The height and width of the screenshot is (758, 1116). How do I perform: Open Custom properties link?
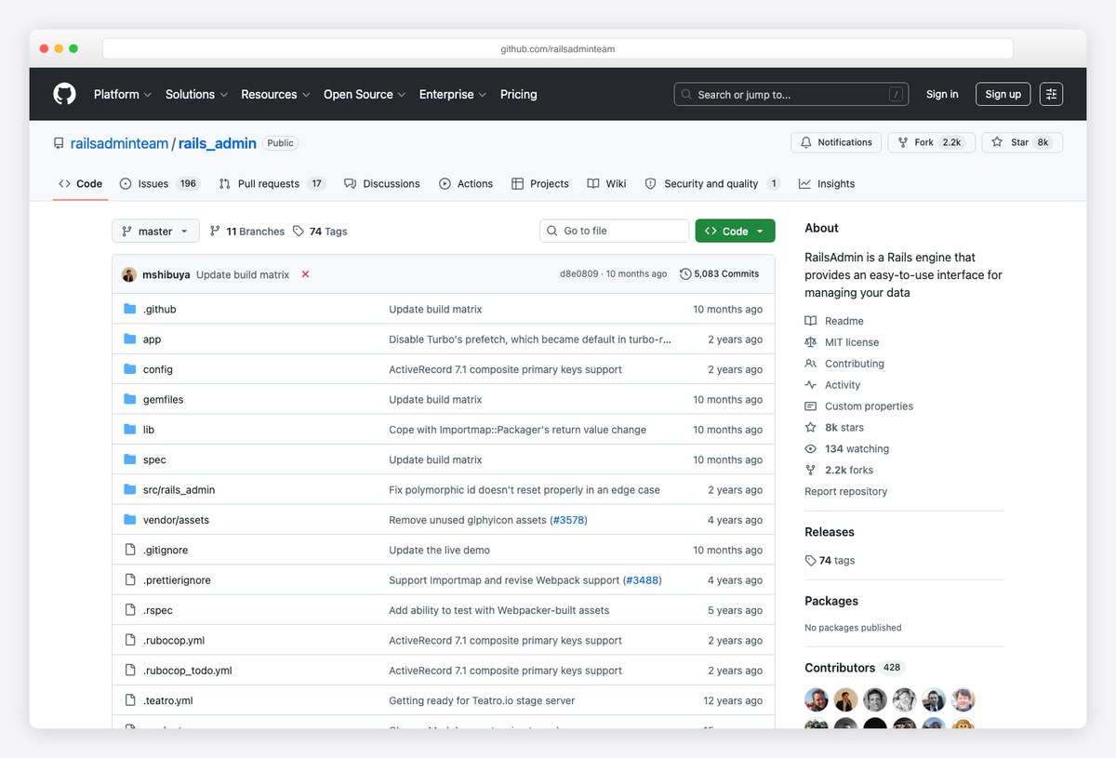coord(858,406)
